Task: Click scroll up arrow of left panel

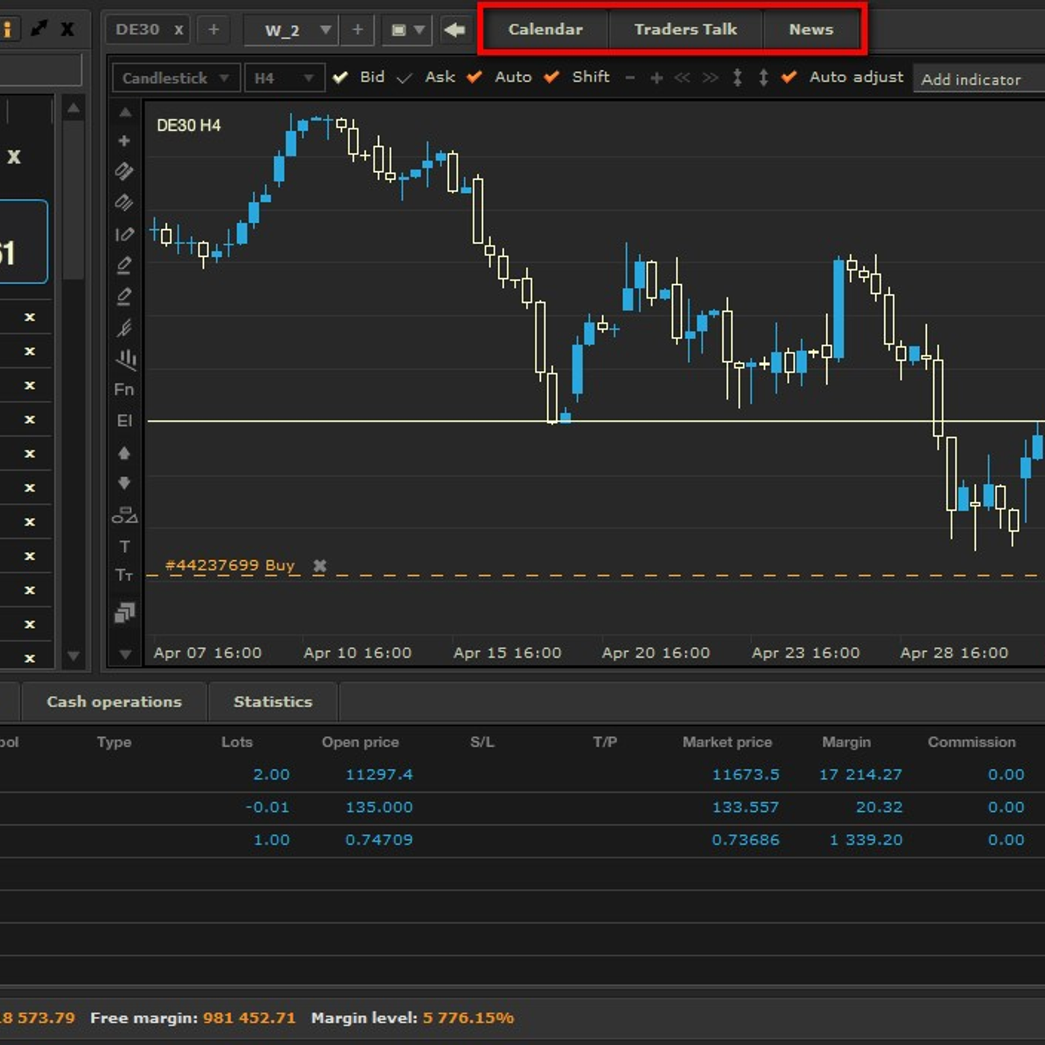Action: tap(74, 108)
